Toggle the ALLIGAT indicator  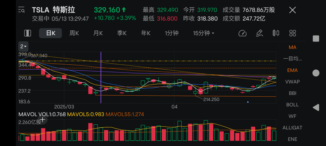(x=292, y=128)
